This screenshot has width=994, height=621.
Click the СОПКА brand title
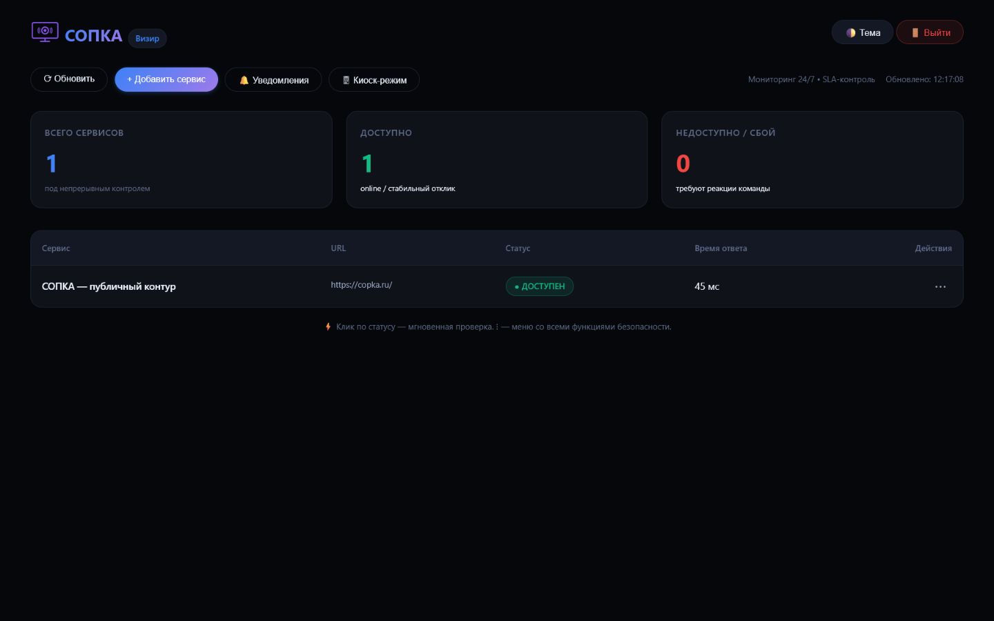(93, 36)
